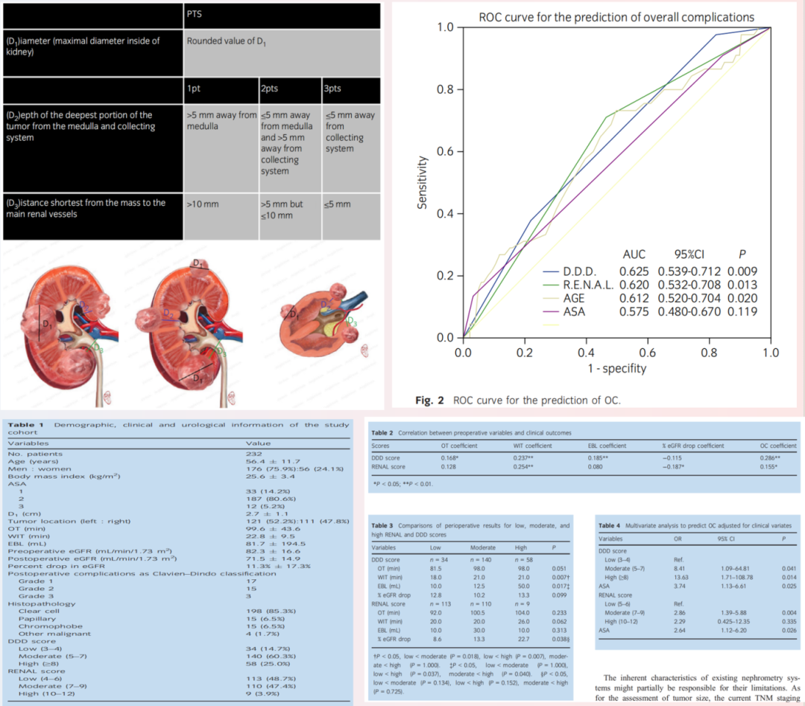Click the 'Table 1' title
This screenshot has height=706, width=805.
(25, 425)
